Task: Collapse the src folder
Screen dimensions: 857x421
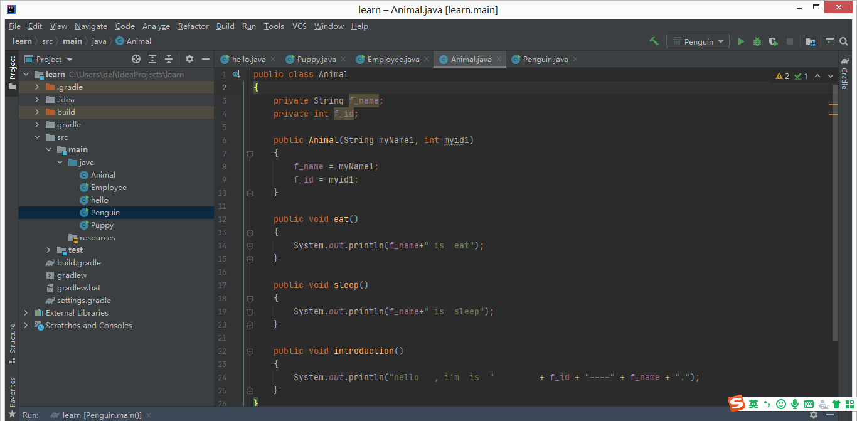Action: point(37,137)
